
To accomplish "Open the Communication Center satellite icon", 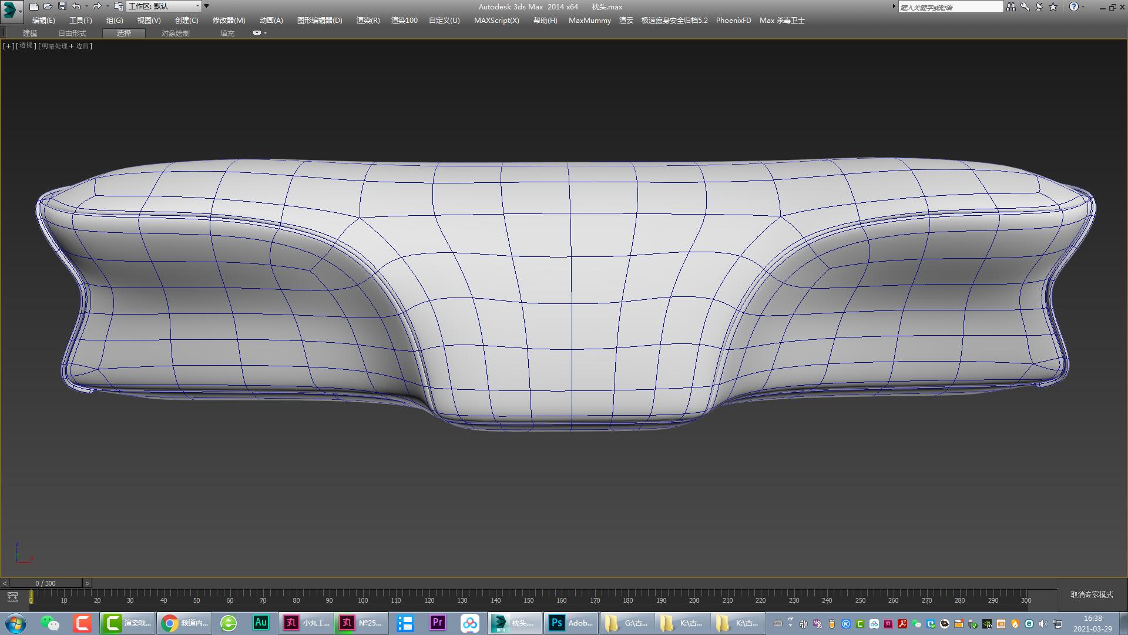I will pyautogui.click(x=1039, y=6).
